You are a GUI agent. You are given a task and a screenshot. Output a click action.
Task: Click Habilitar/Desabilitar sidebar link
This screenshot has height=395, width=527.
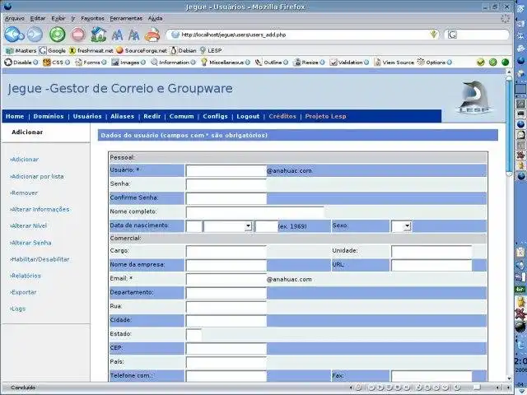pos(40,259)
